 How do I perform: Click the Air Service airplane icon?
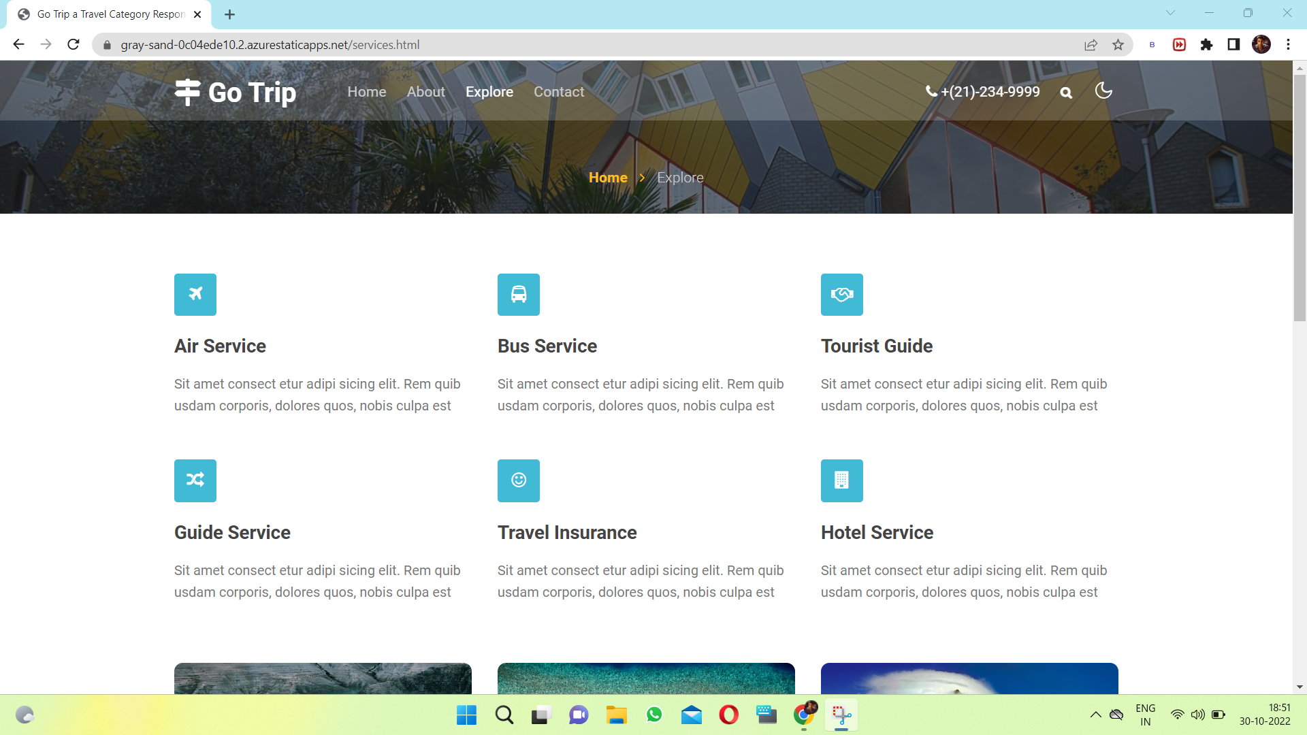click(x=195, y=295)
